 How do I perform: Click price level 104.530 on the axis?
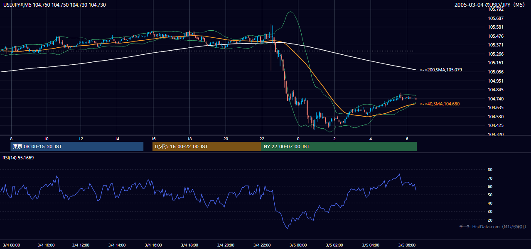click(495, 117)
